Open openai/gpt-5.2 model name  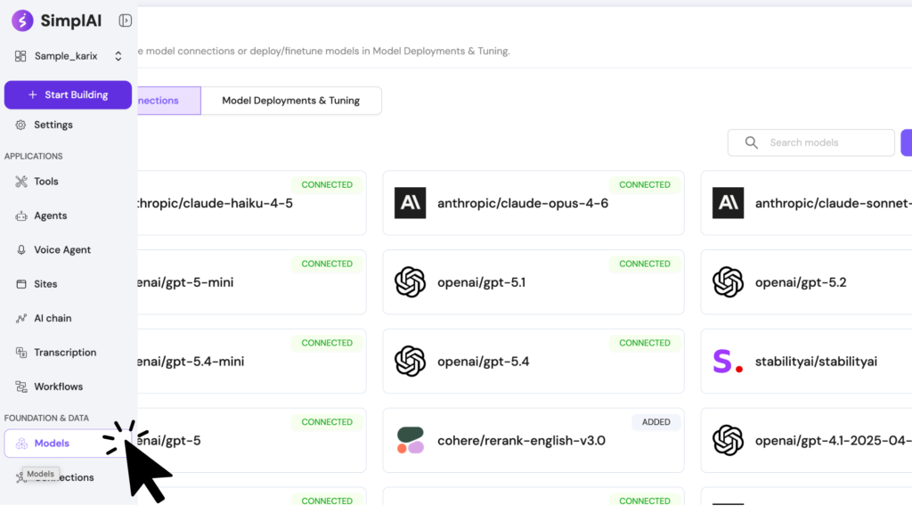coord(801,282)
